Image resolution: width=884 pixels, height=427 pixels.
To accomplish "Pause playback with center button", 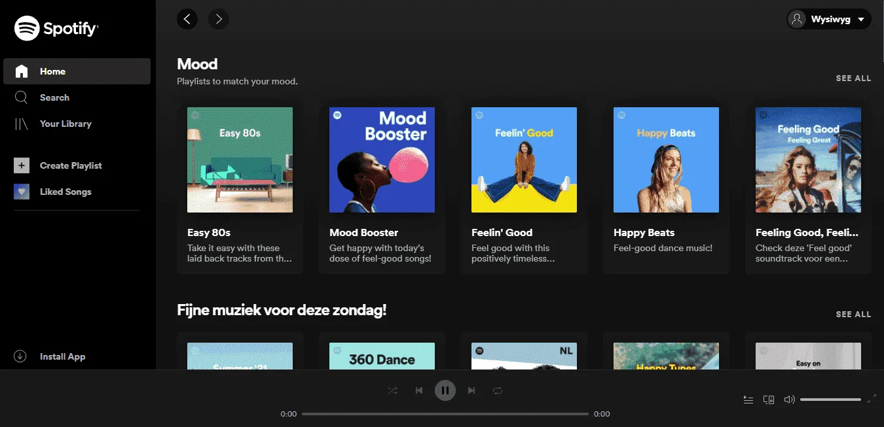I will pyautogui.click(x=445, y=390).
